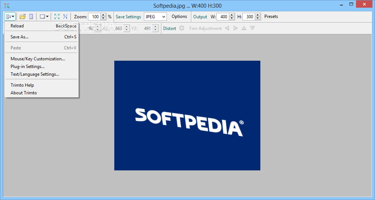The image size is (375, 200).
Task: Increase the 90 value with stepper
Action: tap(98, 27)
